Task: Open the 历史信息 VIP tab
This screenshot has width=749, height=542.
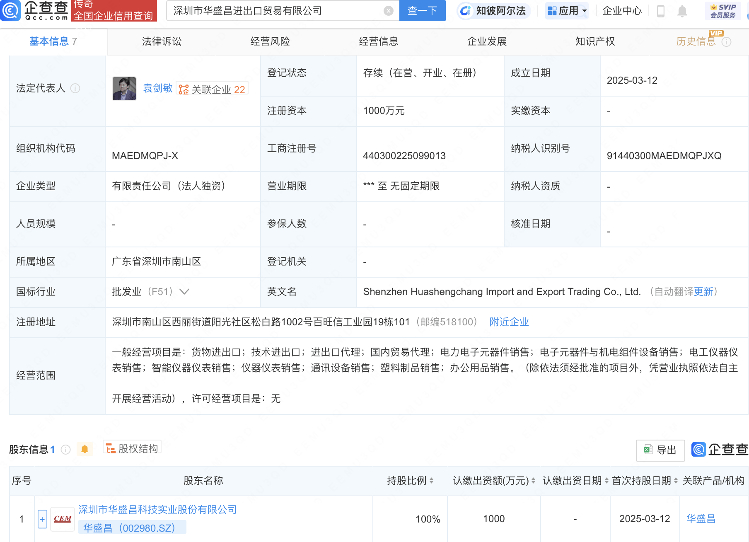Action: click(x=696, y=41)
